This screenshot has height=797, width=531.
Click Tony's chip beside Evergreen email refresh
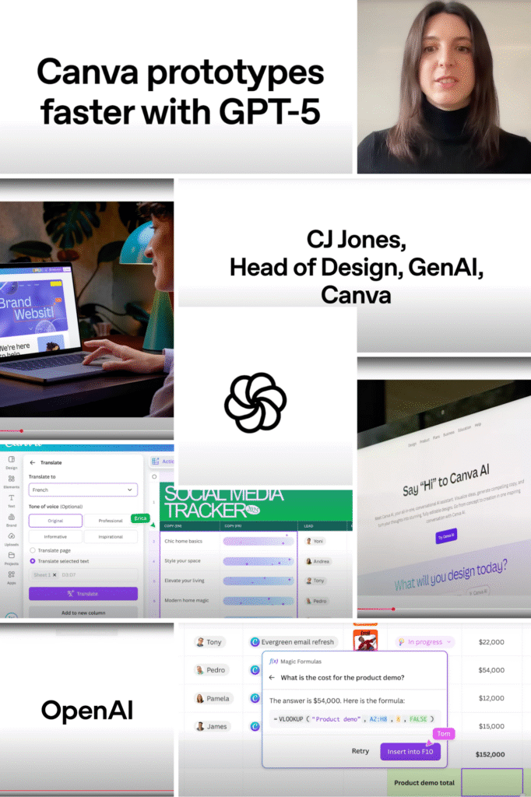tap(209, 642)
